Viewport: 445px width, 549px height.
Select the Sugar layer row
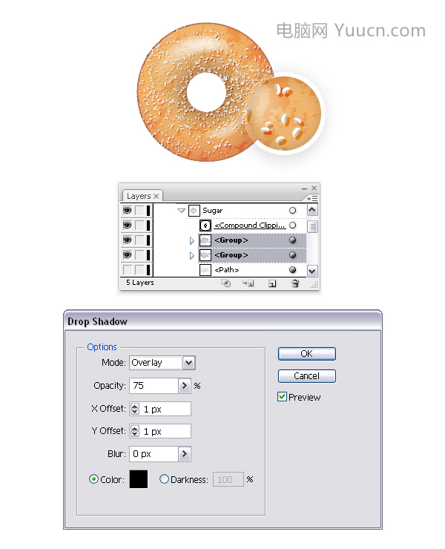point(230,211)
